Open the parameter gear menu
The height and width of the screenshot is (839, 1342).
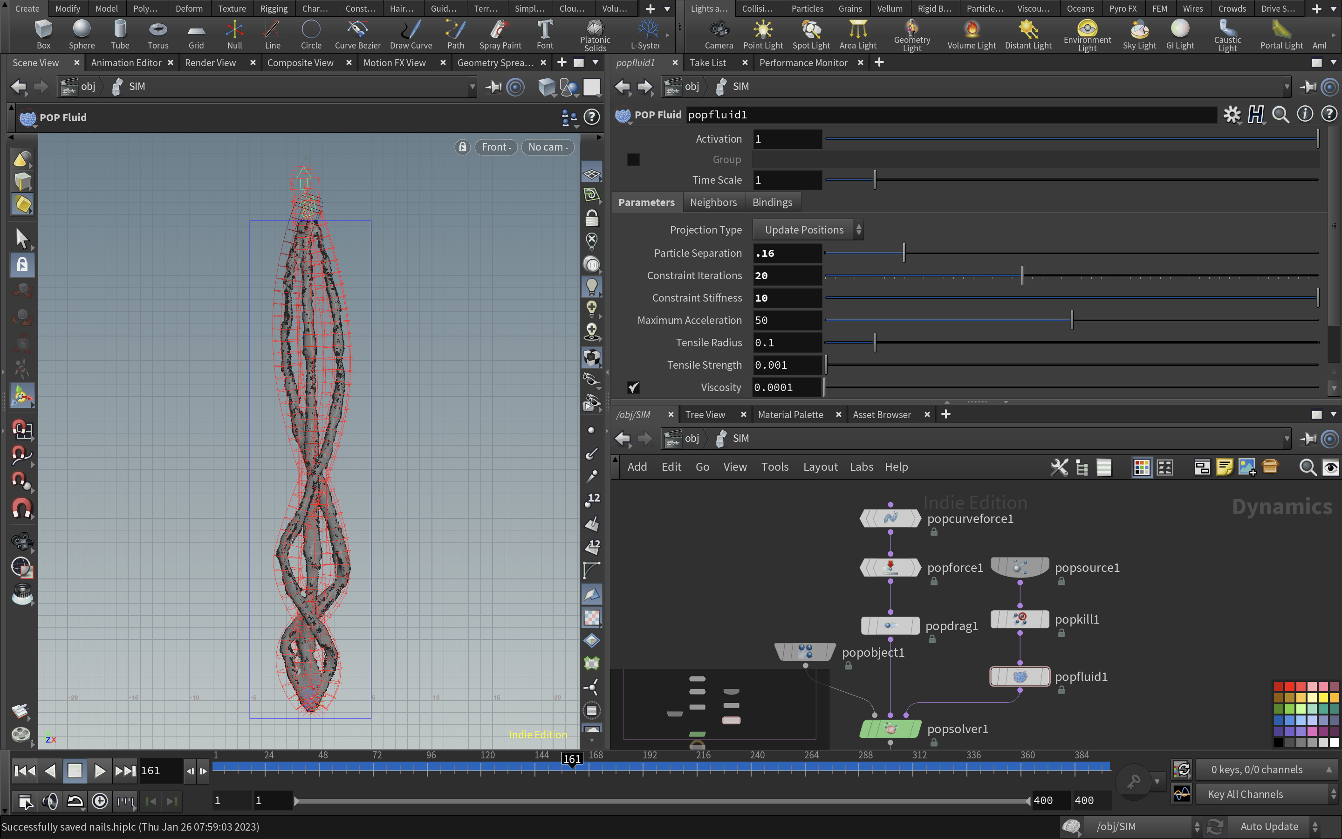point(1232,115)
